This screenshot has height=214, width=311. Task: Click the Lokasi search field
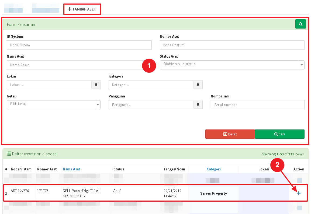[49, 85]
